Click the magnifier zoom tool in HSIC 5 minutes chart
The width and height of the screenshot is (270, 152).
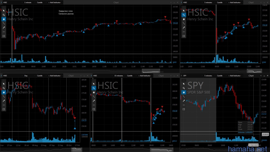184,15
